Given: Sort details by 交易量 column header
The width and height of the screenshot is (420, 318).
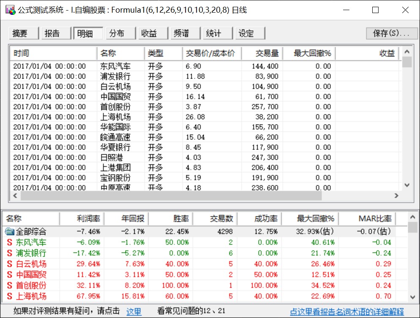Looking at the screenshot, I should [x=262, y=53].
